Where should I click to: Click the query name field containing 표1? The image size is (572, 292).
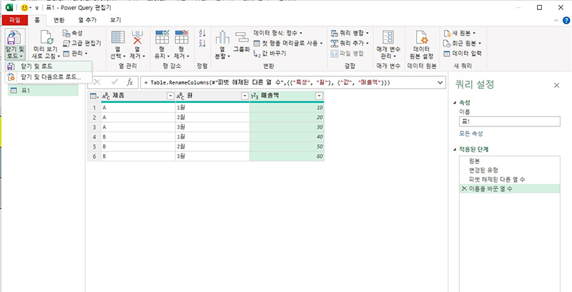510,121
